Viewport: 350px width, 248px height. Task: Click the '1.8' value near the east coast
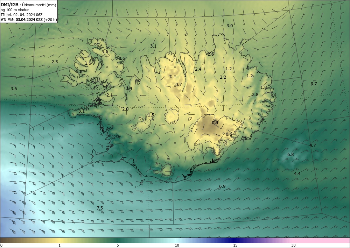[x=264, y=87]
